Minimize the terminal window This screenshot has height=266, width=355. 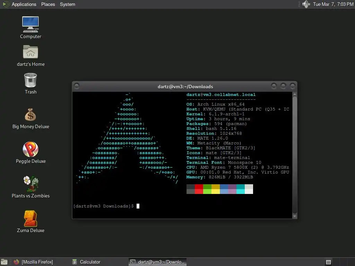274,86
